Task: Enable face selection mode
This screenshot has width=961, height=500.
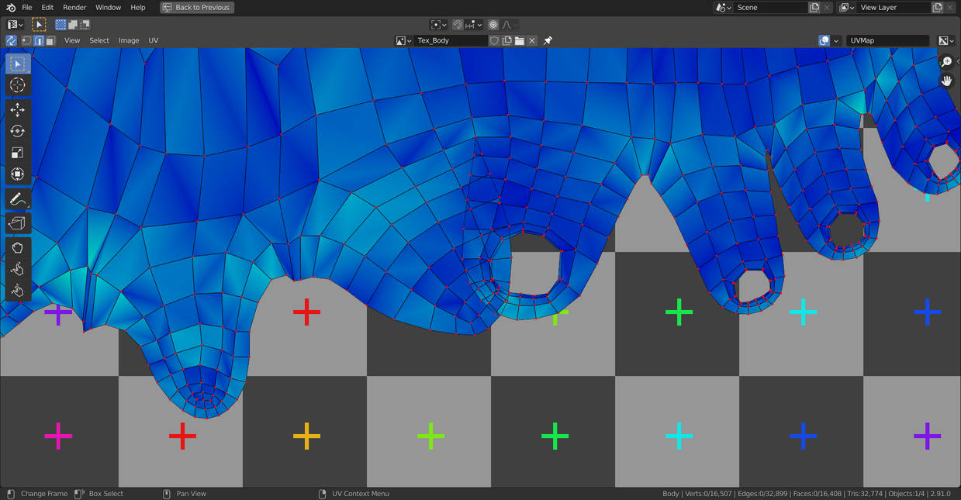Action: point(50,40)
